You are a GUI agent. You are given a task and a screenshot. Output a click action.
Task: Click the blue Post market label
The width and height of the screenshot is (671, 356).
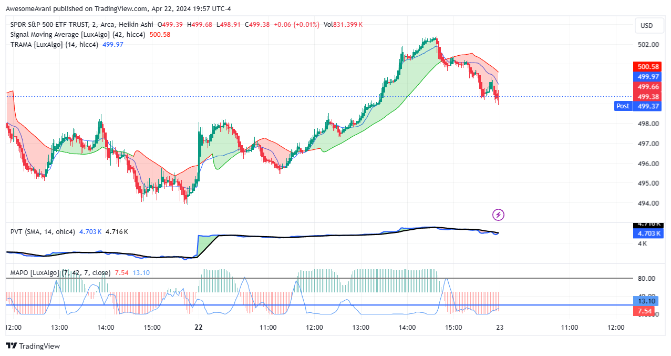[623, 106]
